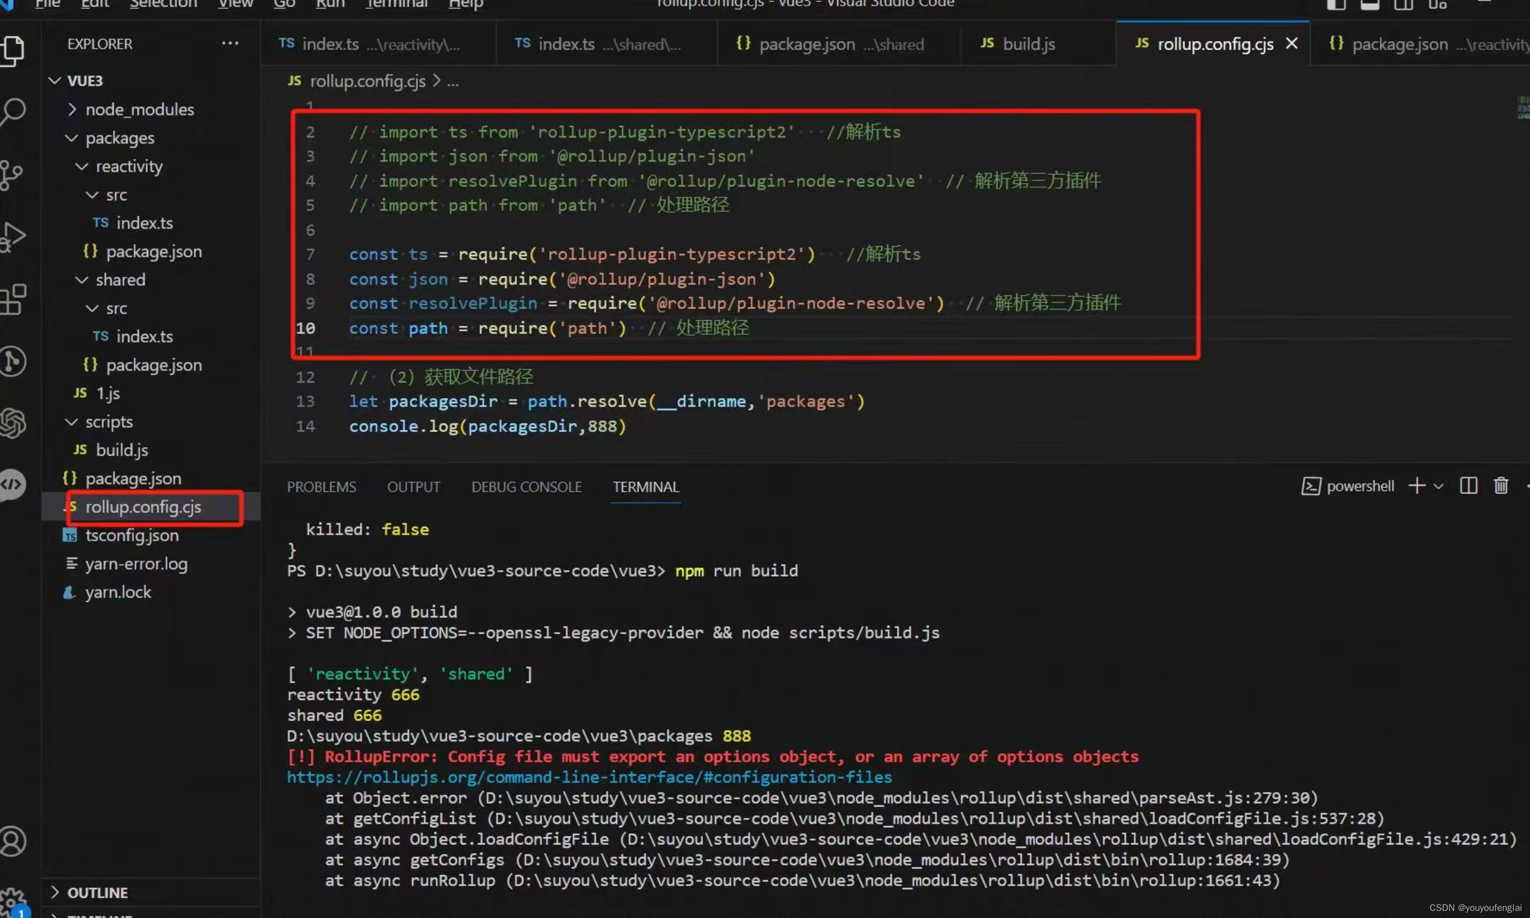The height and width of the screenshot is (918, 1530).
Task: Toggle secondary sidebar layout icon in title bar
Action: pyautogui.click(x=1403, y=5)
